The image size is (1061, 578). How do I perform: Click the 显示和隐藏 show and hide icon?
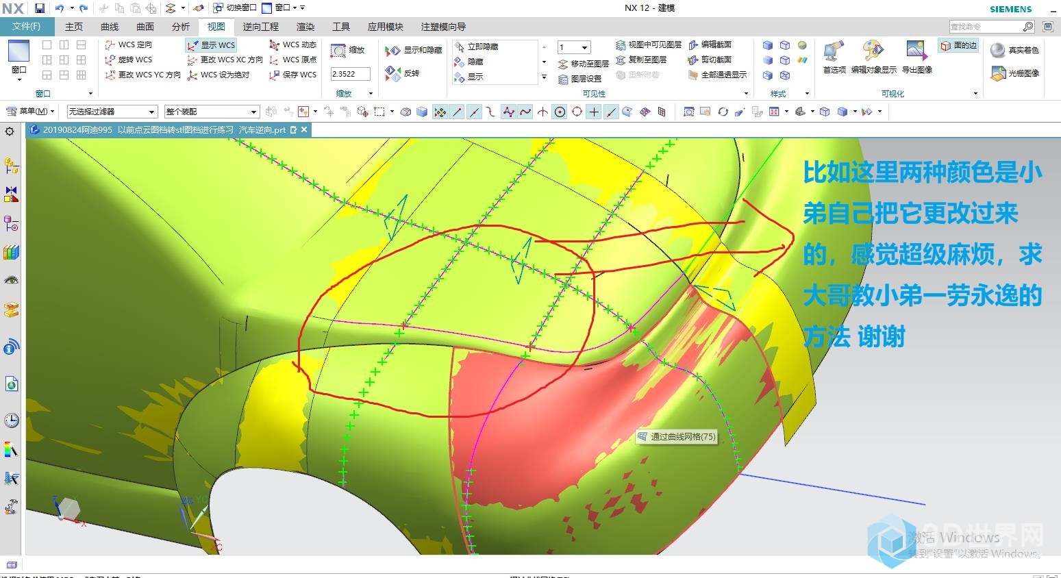392,51
